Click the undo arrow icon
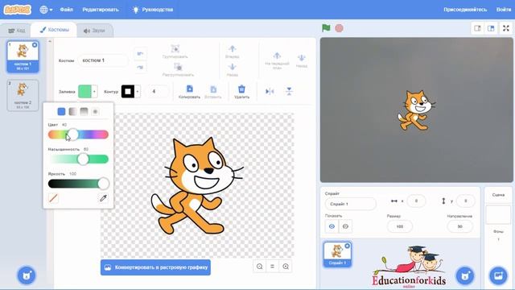Viewport: 515px width, 290px height. tap(140, 54)
